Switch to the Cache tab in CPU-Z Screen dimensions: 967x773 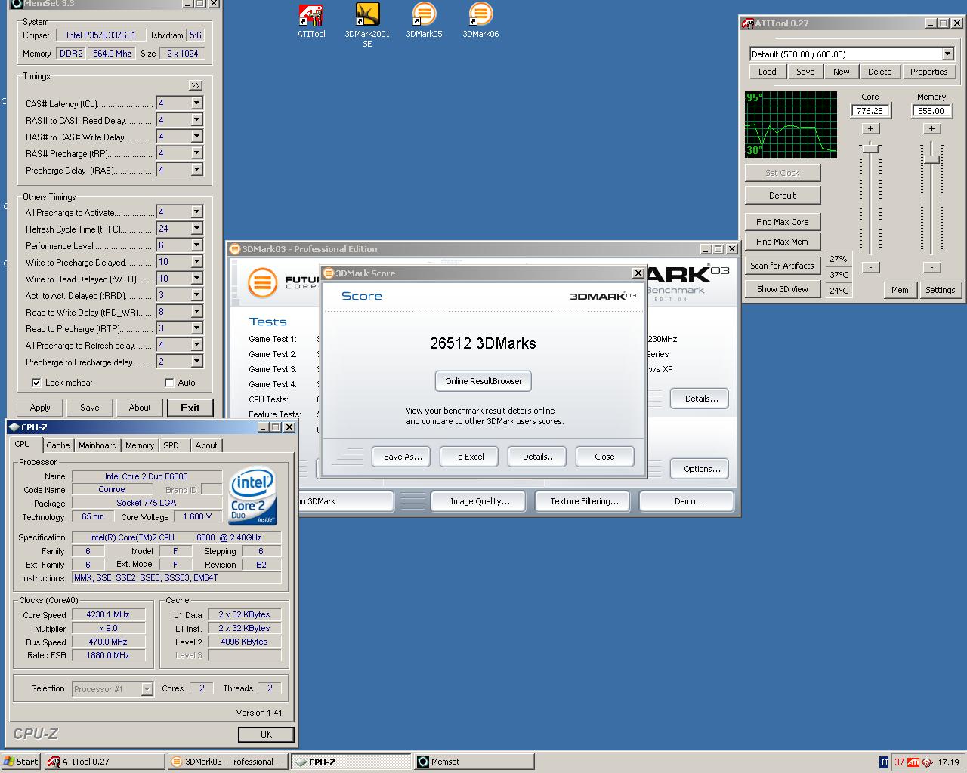click(58, 445)
